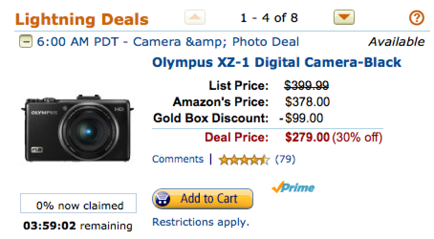434x239 pixels.
Task: Open the Comments link
Action: [177, 159]
